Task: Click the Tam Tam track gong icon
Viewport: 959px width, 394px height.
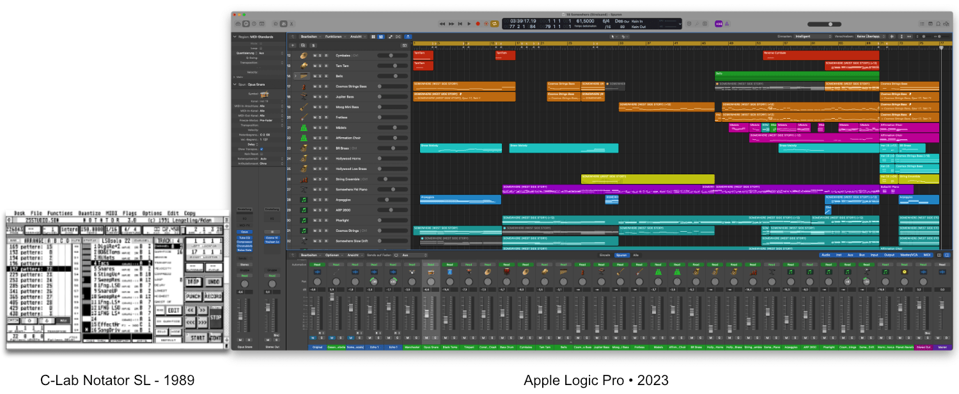Action: tap(304, 66)
